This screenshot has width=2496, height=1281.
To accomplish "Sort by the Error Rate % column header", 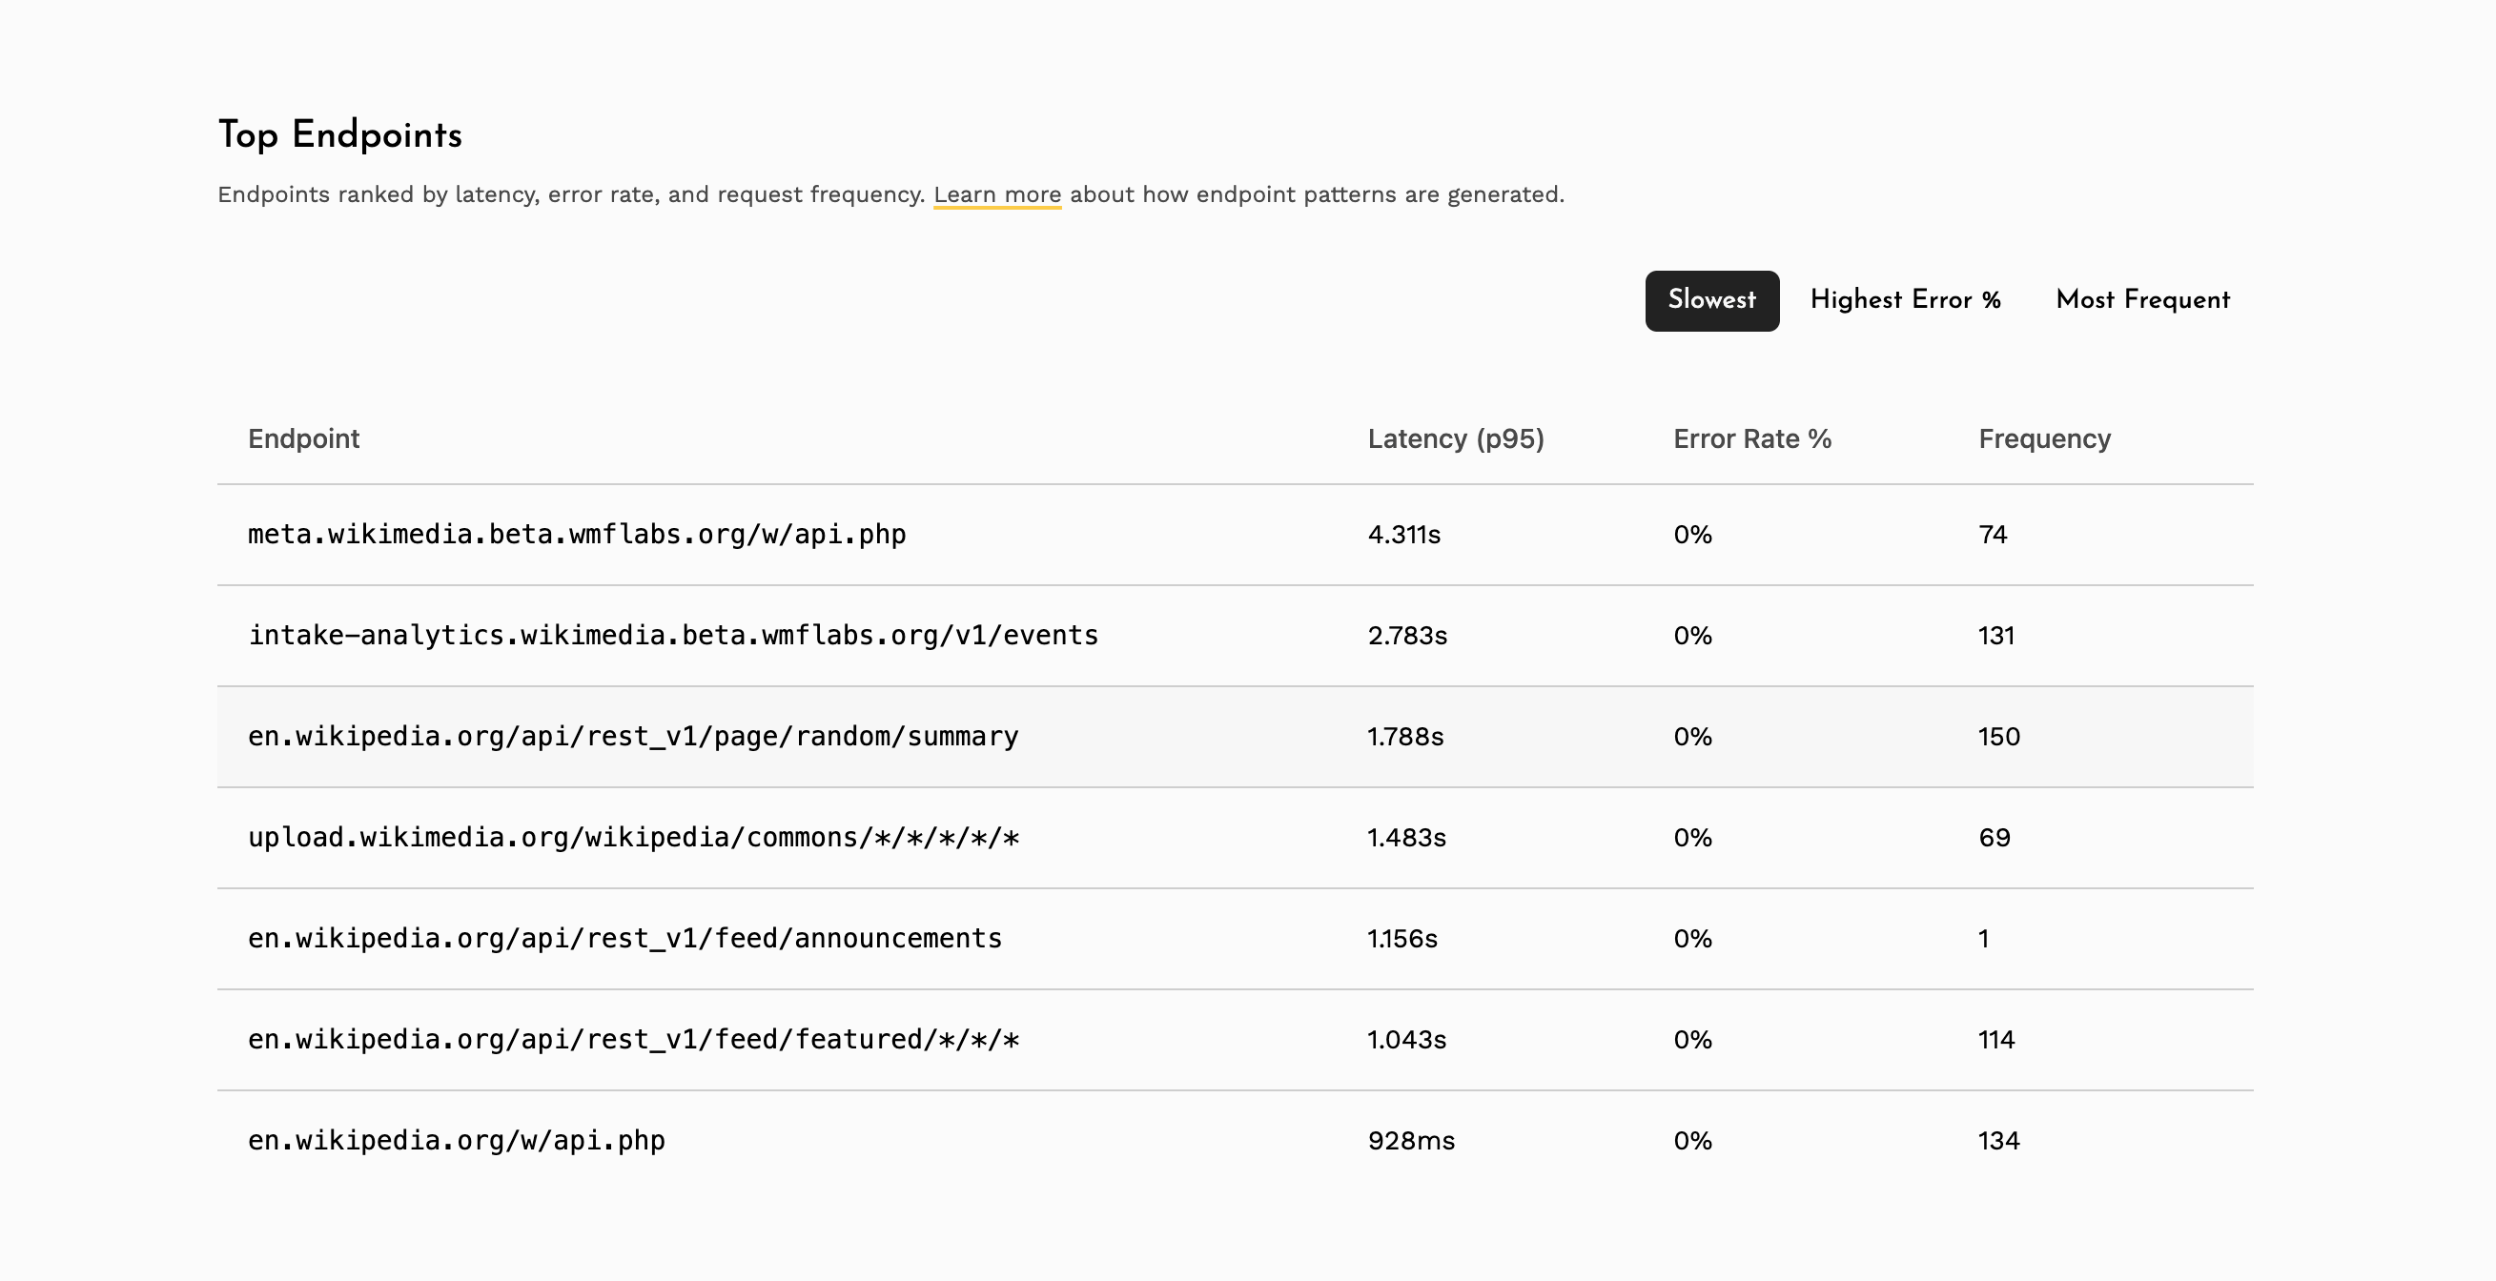I will [x=1751, y=438].
